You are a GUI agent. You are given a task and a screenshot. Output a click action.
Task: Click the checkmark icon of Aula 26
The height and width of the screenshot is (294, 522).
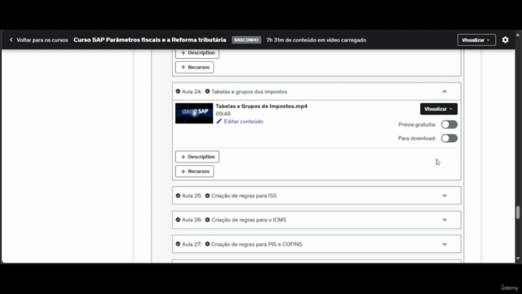[178, 220]
